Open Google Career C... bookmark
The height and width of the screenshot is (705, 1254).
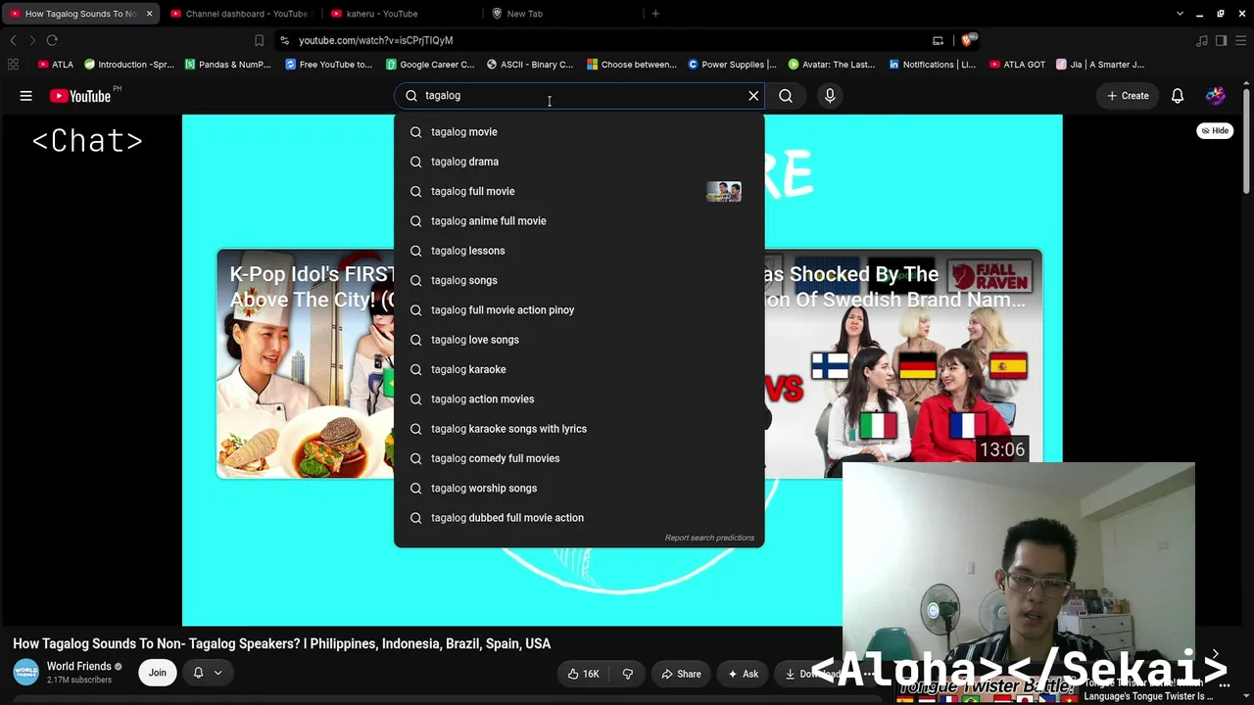point(430,65)
